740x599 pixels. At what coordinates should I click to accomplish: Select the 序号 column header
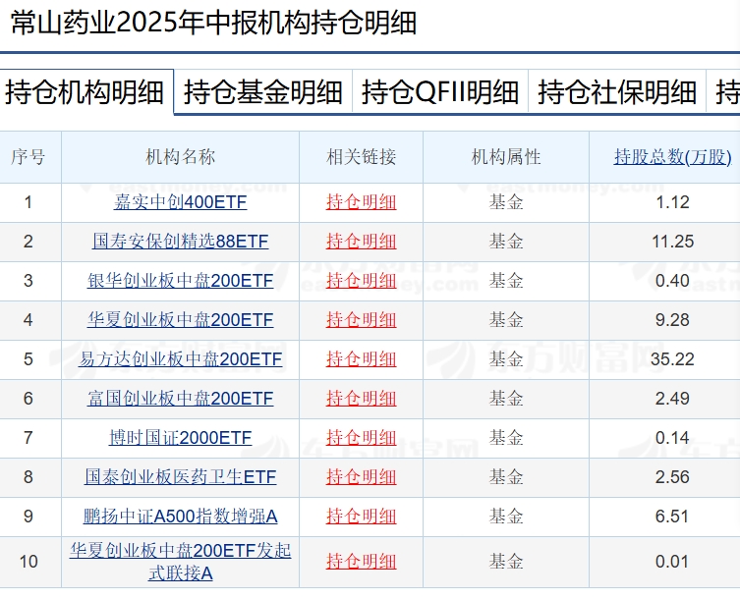[28, 156]
